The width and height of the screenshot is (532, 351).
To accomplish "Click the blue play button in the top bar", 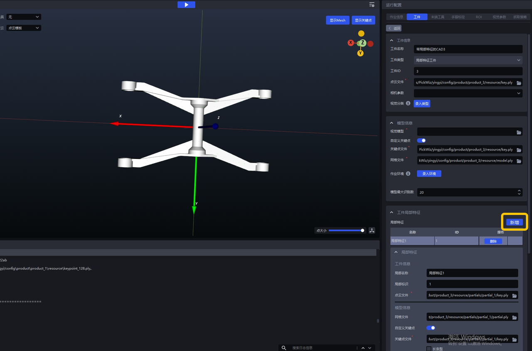I will pyautogui.click(x=186, y=5).
